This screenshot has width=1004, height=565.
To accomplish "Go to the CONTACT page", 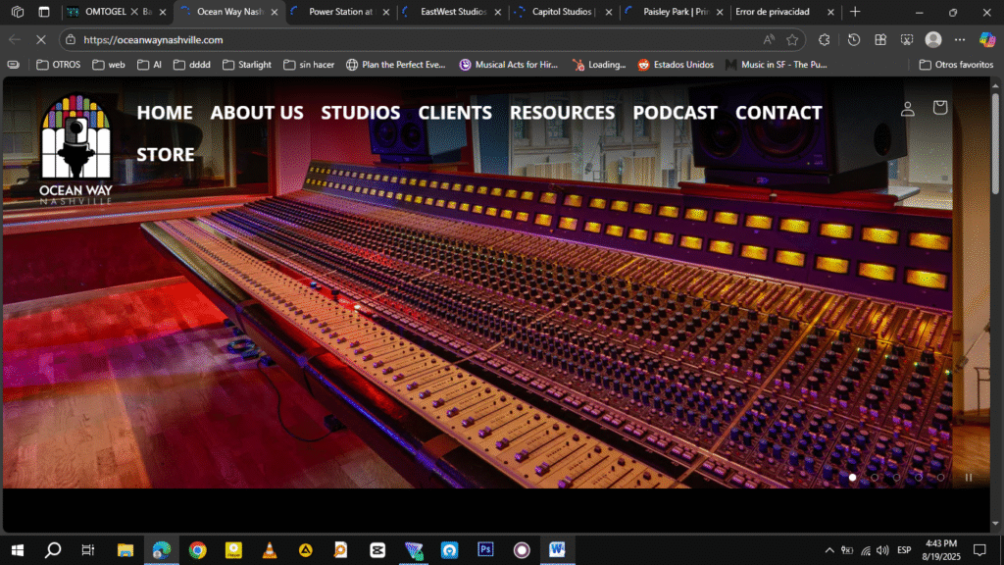I will 778,113.
